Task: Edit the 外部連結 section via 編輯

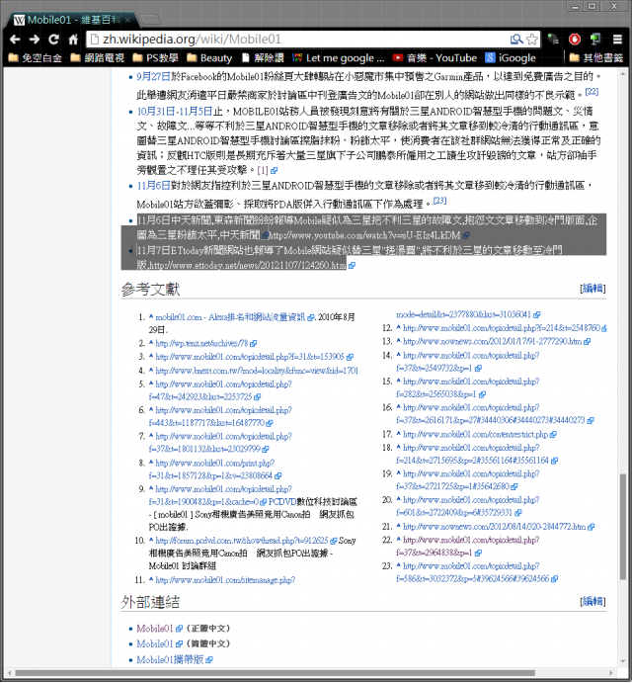Action: [592, 602]
